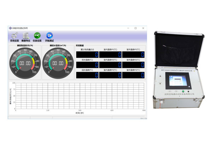Click digital readout inside heat flow gauge
The image size is (212, 141).
[24, 64]
